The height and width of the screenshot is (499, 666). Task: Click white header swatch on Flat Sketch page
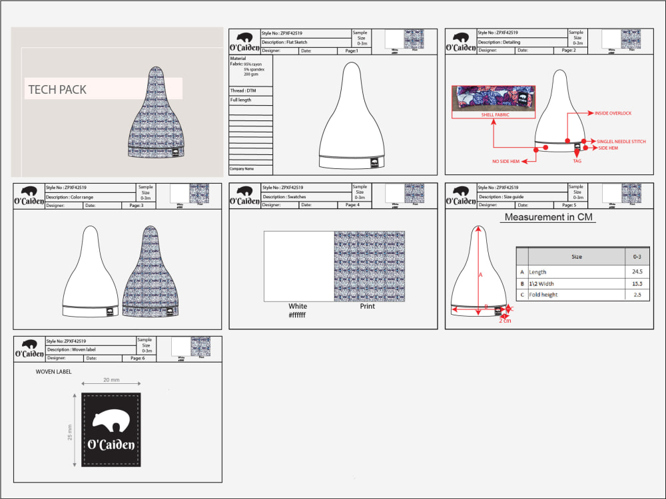point(394,39)
